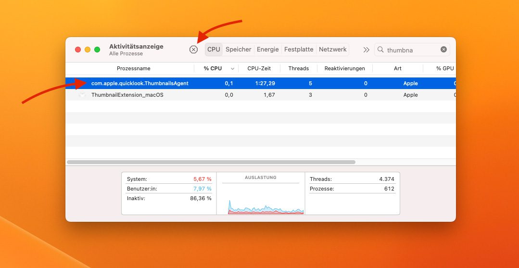This screenshot has width=519, height=268.
Task: Click the magnifying glass search icon
Action: point(380,50)
